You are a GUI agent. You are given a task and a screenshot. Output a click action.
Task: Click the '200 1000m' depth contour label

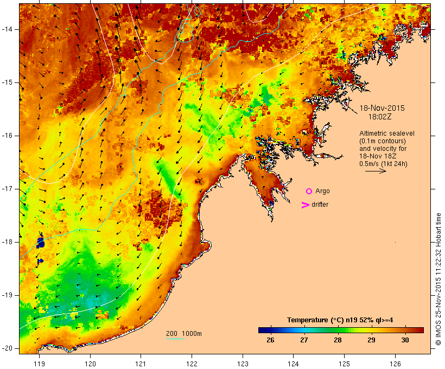[x=184, y=334]
